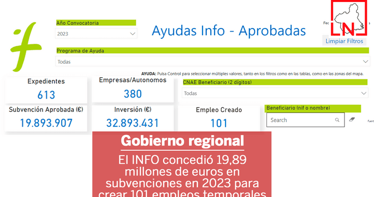Click the Ayudas Info - Aprobadas title
The image size is (374, 197).
click(229, 31)
